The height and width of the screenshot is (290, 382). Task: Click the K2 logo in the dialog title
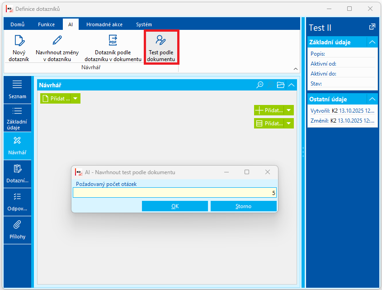tap(79, 172)
